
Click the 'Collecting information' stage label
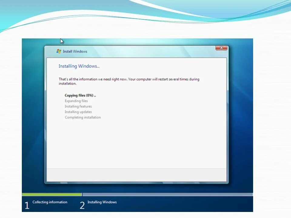[50, 202]
